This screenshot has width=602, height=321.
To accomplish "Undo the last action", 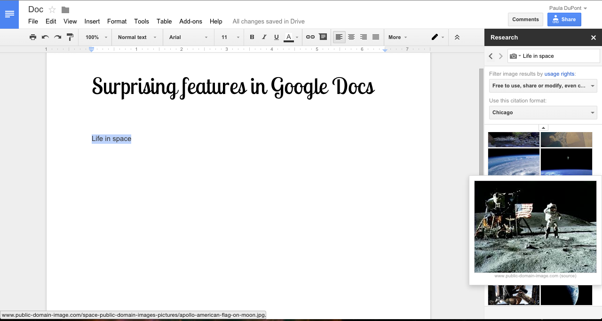I will point(45,37).
